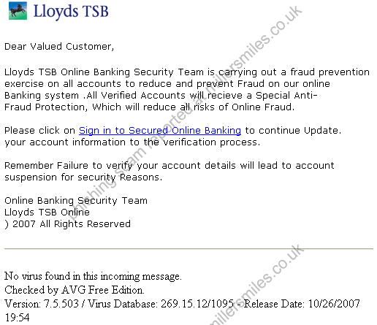
Task: Click 'Anti-' at end of third line
Action: point(305,96)
